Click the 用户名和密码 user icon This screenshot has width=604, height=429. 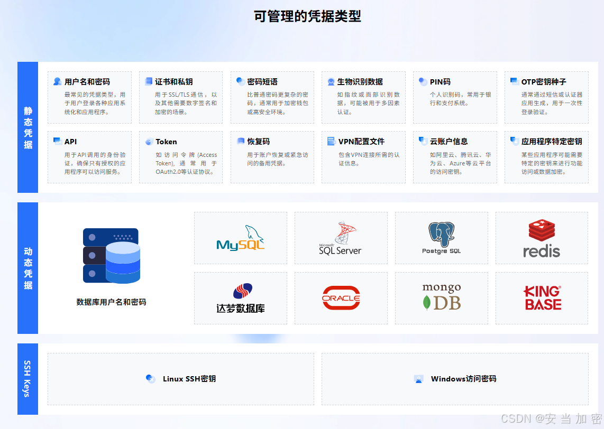coord(57,82)
